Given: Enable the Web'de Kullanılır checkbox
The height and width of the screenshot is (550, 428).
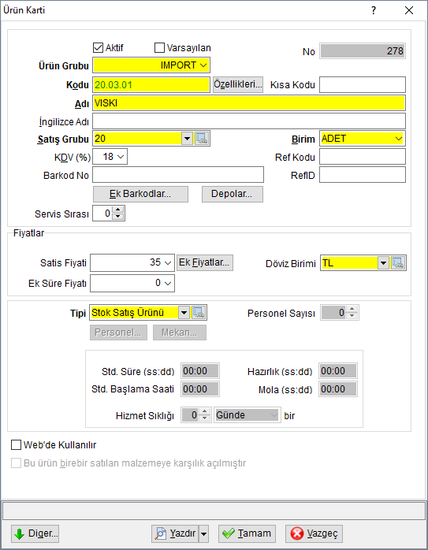Looking at the screenshot, I should [16, 444].
